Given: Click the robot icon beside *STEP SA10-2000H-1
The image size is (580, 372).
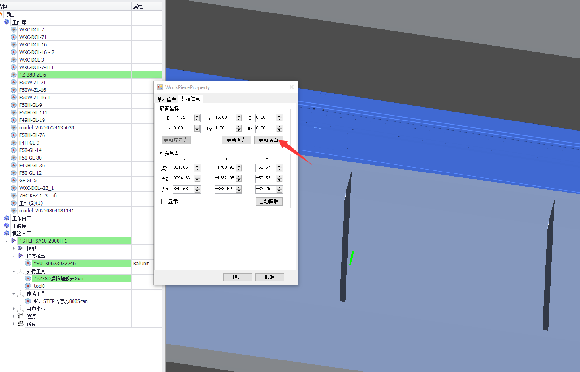Looking at the screenshot, I should (14, 241).
